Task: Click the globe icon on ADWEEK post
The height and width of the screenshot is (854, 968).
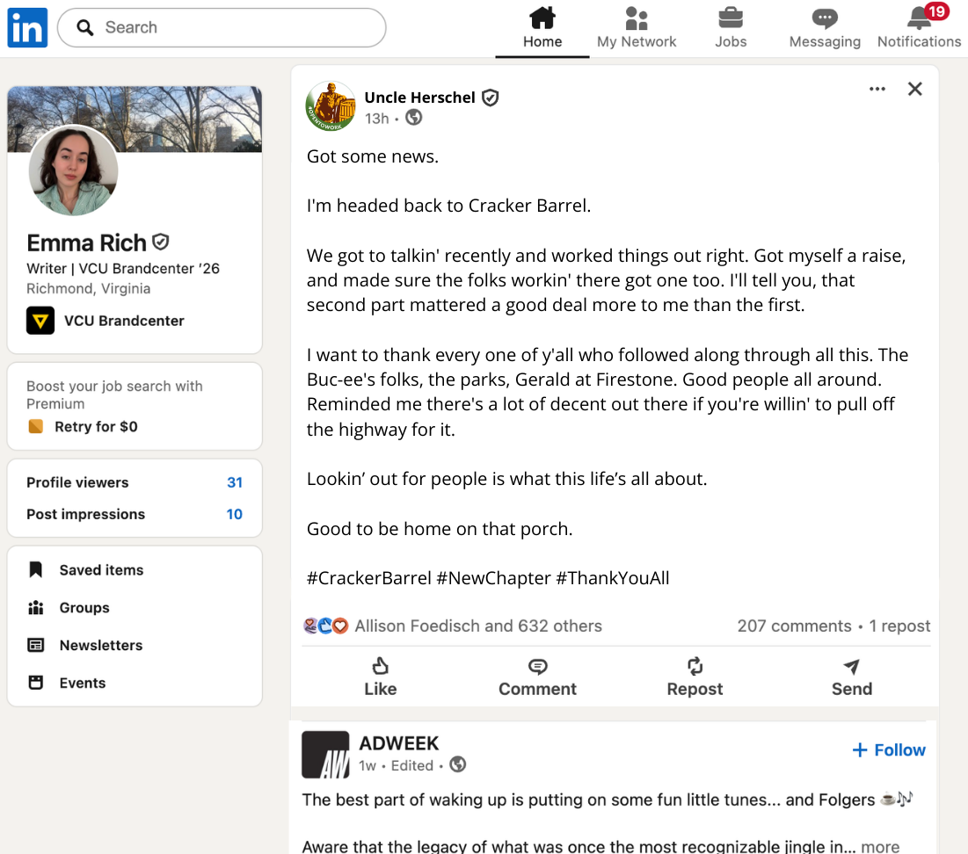Action: pyautogui.click(x=457, y=764)
